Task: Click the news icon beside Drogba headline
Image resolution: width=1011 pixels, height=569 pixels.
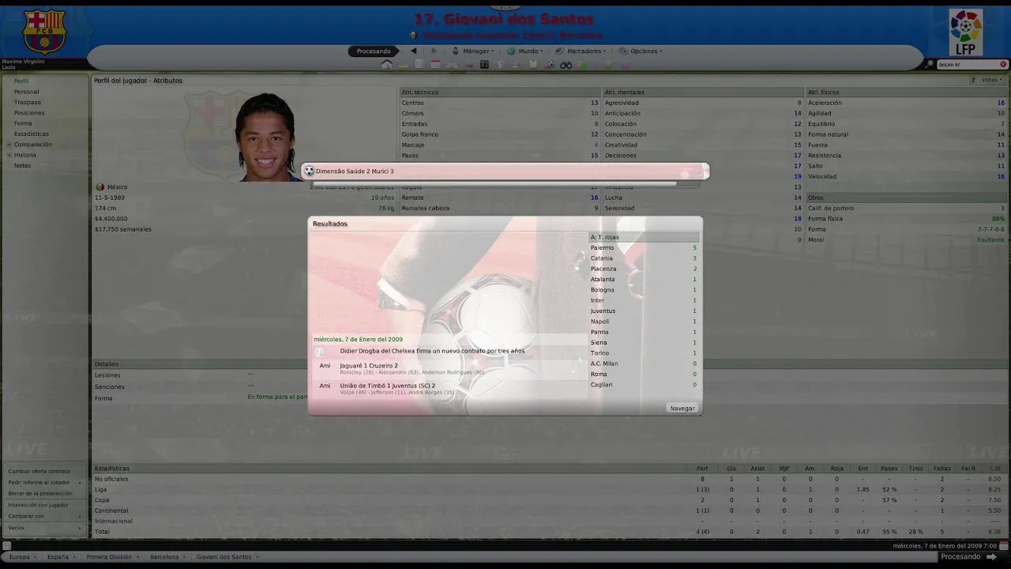Action: coord(319,352)
